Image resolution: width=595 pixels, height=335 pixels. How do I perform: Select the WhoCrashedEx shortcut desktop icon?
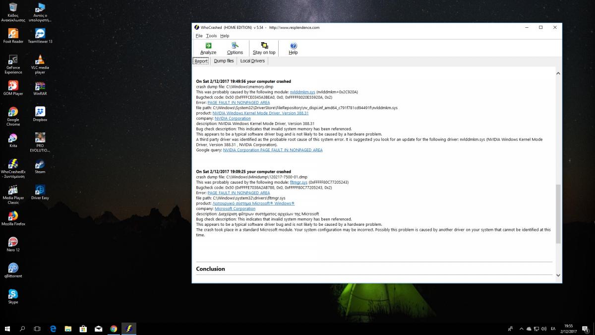click(x=13, y=168)
